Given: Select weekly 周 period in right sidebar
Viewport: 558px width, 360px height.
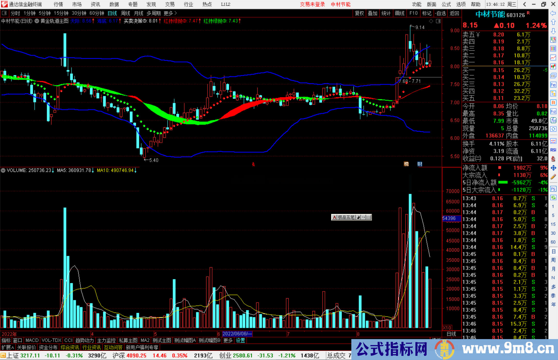Looking at the screenshot, I should [553, 260].
